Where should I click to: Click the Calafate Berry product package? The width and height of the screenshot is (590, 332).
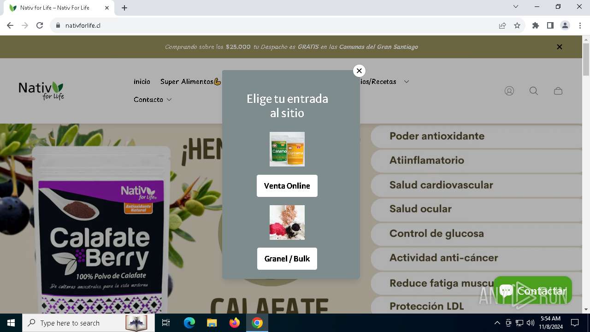(101, 231)
